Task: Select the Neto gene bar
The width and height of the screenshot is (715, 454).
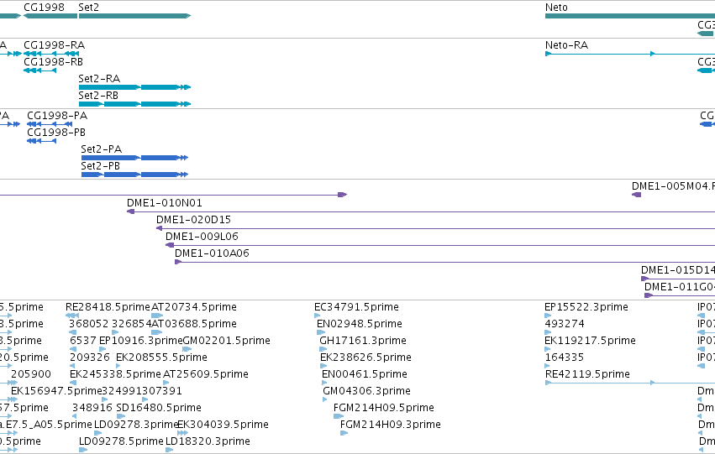Action: point(630,16)
